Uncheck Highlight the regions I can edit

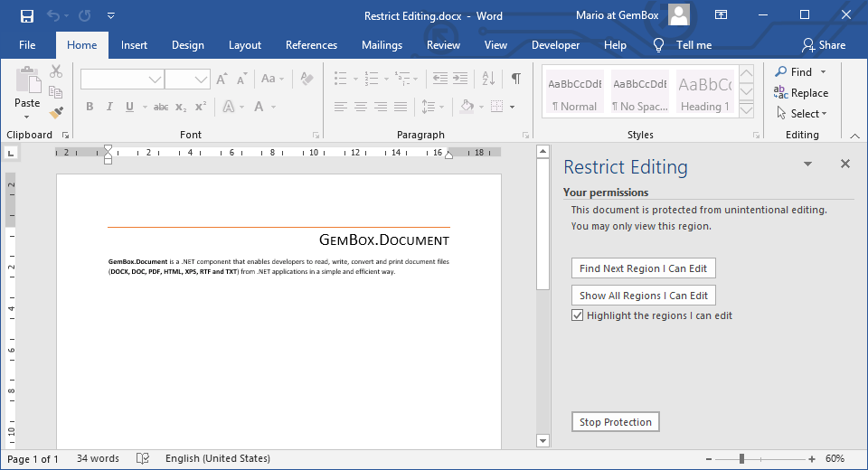click(x=577, y=315)
